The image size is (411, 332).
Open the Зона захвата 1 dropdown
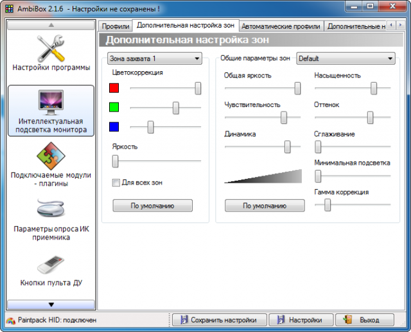(x=155, y=58)
